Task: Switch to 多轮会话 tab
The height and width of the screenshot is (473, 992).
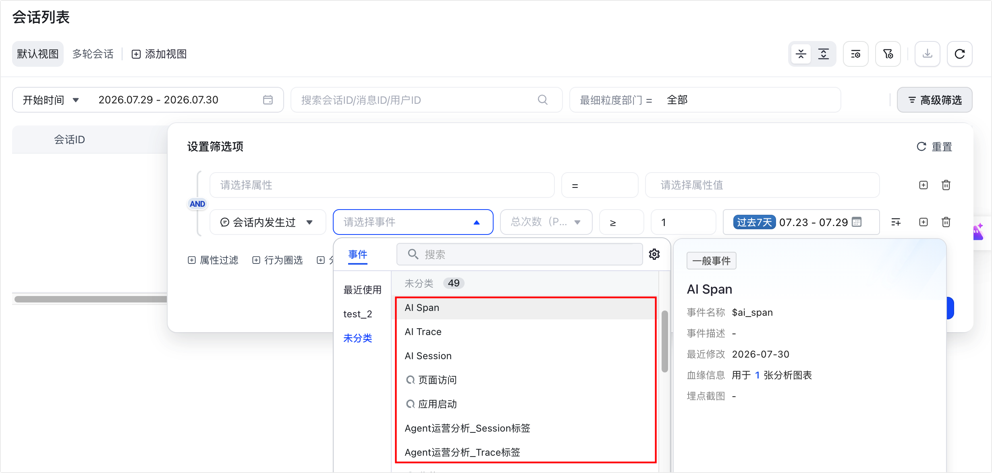Action: click(93, 54)
